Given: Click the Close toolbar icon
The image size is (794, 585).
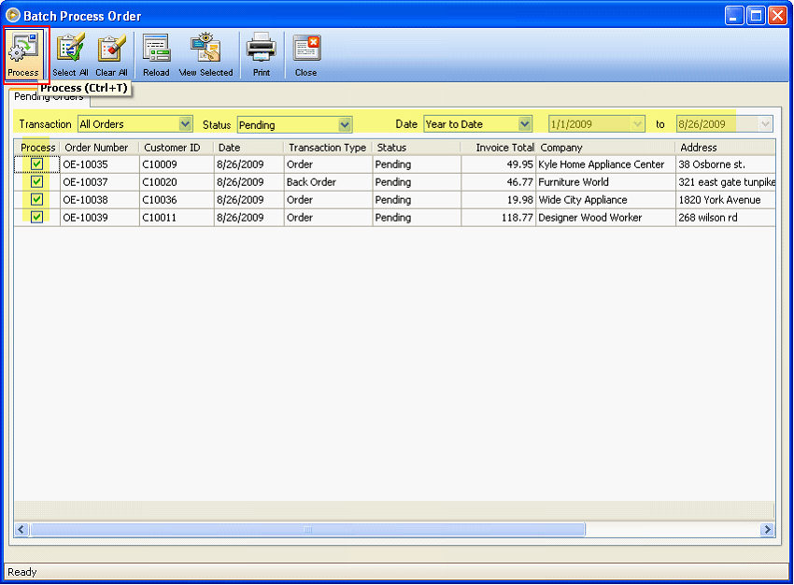Looking at the screenshot, I should [x=305, y=53].
